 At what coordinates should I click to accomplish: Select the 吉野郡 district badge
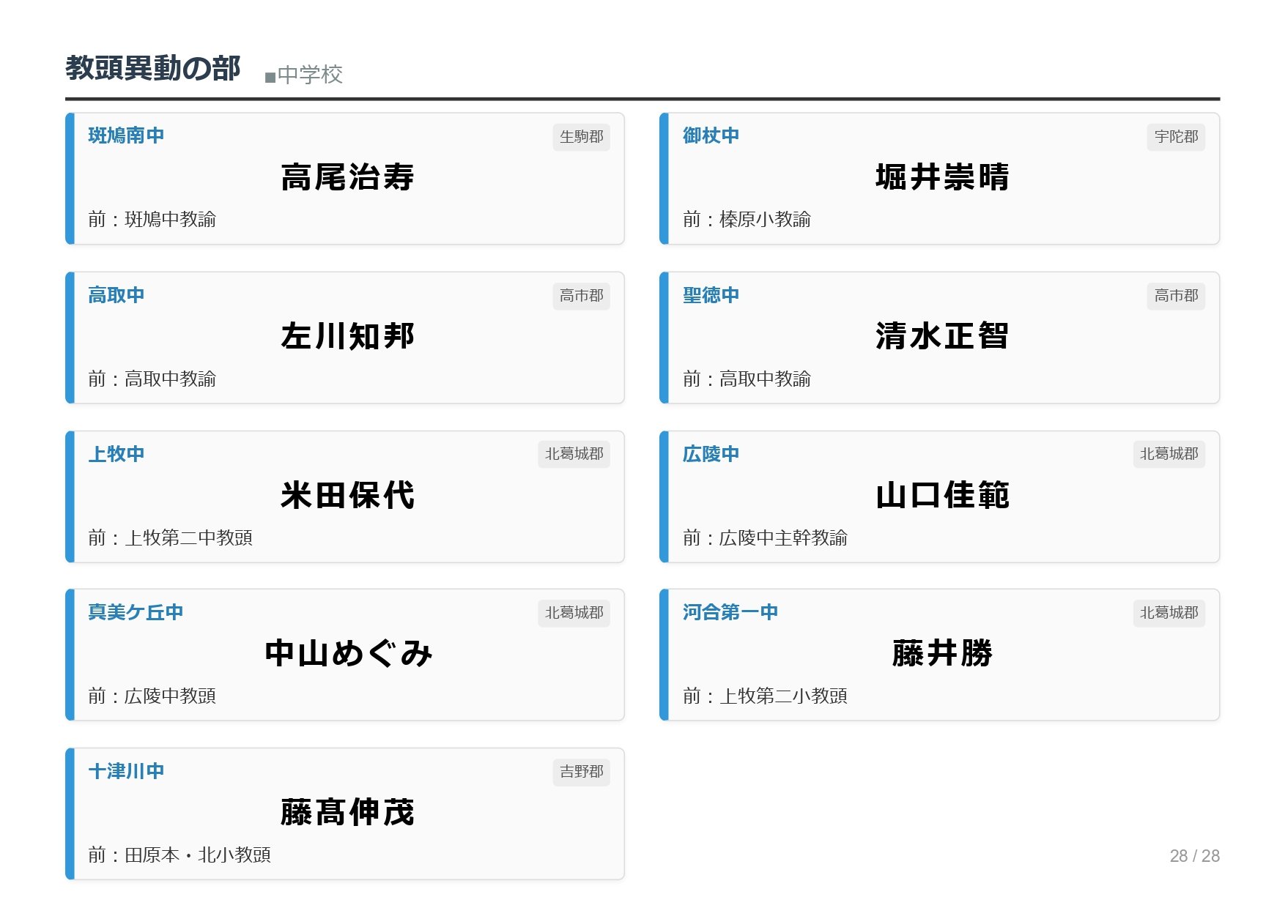(x=581, y=772)
